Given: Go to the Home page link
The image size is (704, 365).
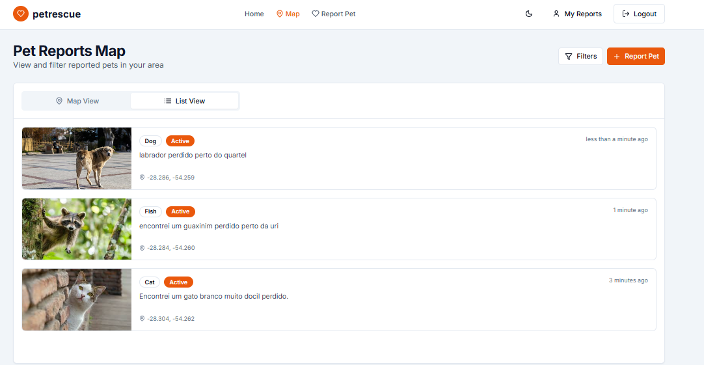Looking at the screenshot, I should click(x=254, y=14).
